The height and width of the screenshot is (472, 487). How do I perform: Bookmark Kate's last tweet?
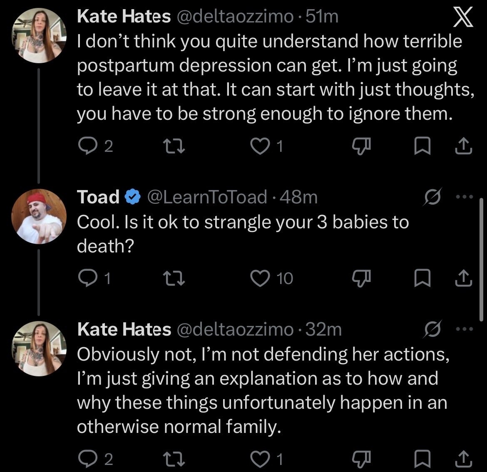point(422,459)
